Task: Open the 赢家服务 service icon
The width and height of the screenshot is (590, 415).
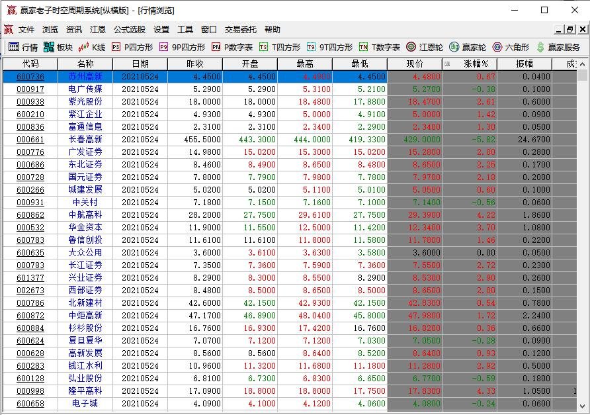Action: tap(558, 47)
